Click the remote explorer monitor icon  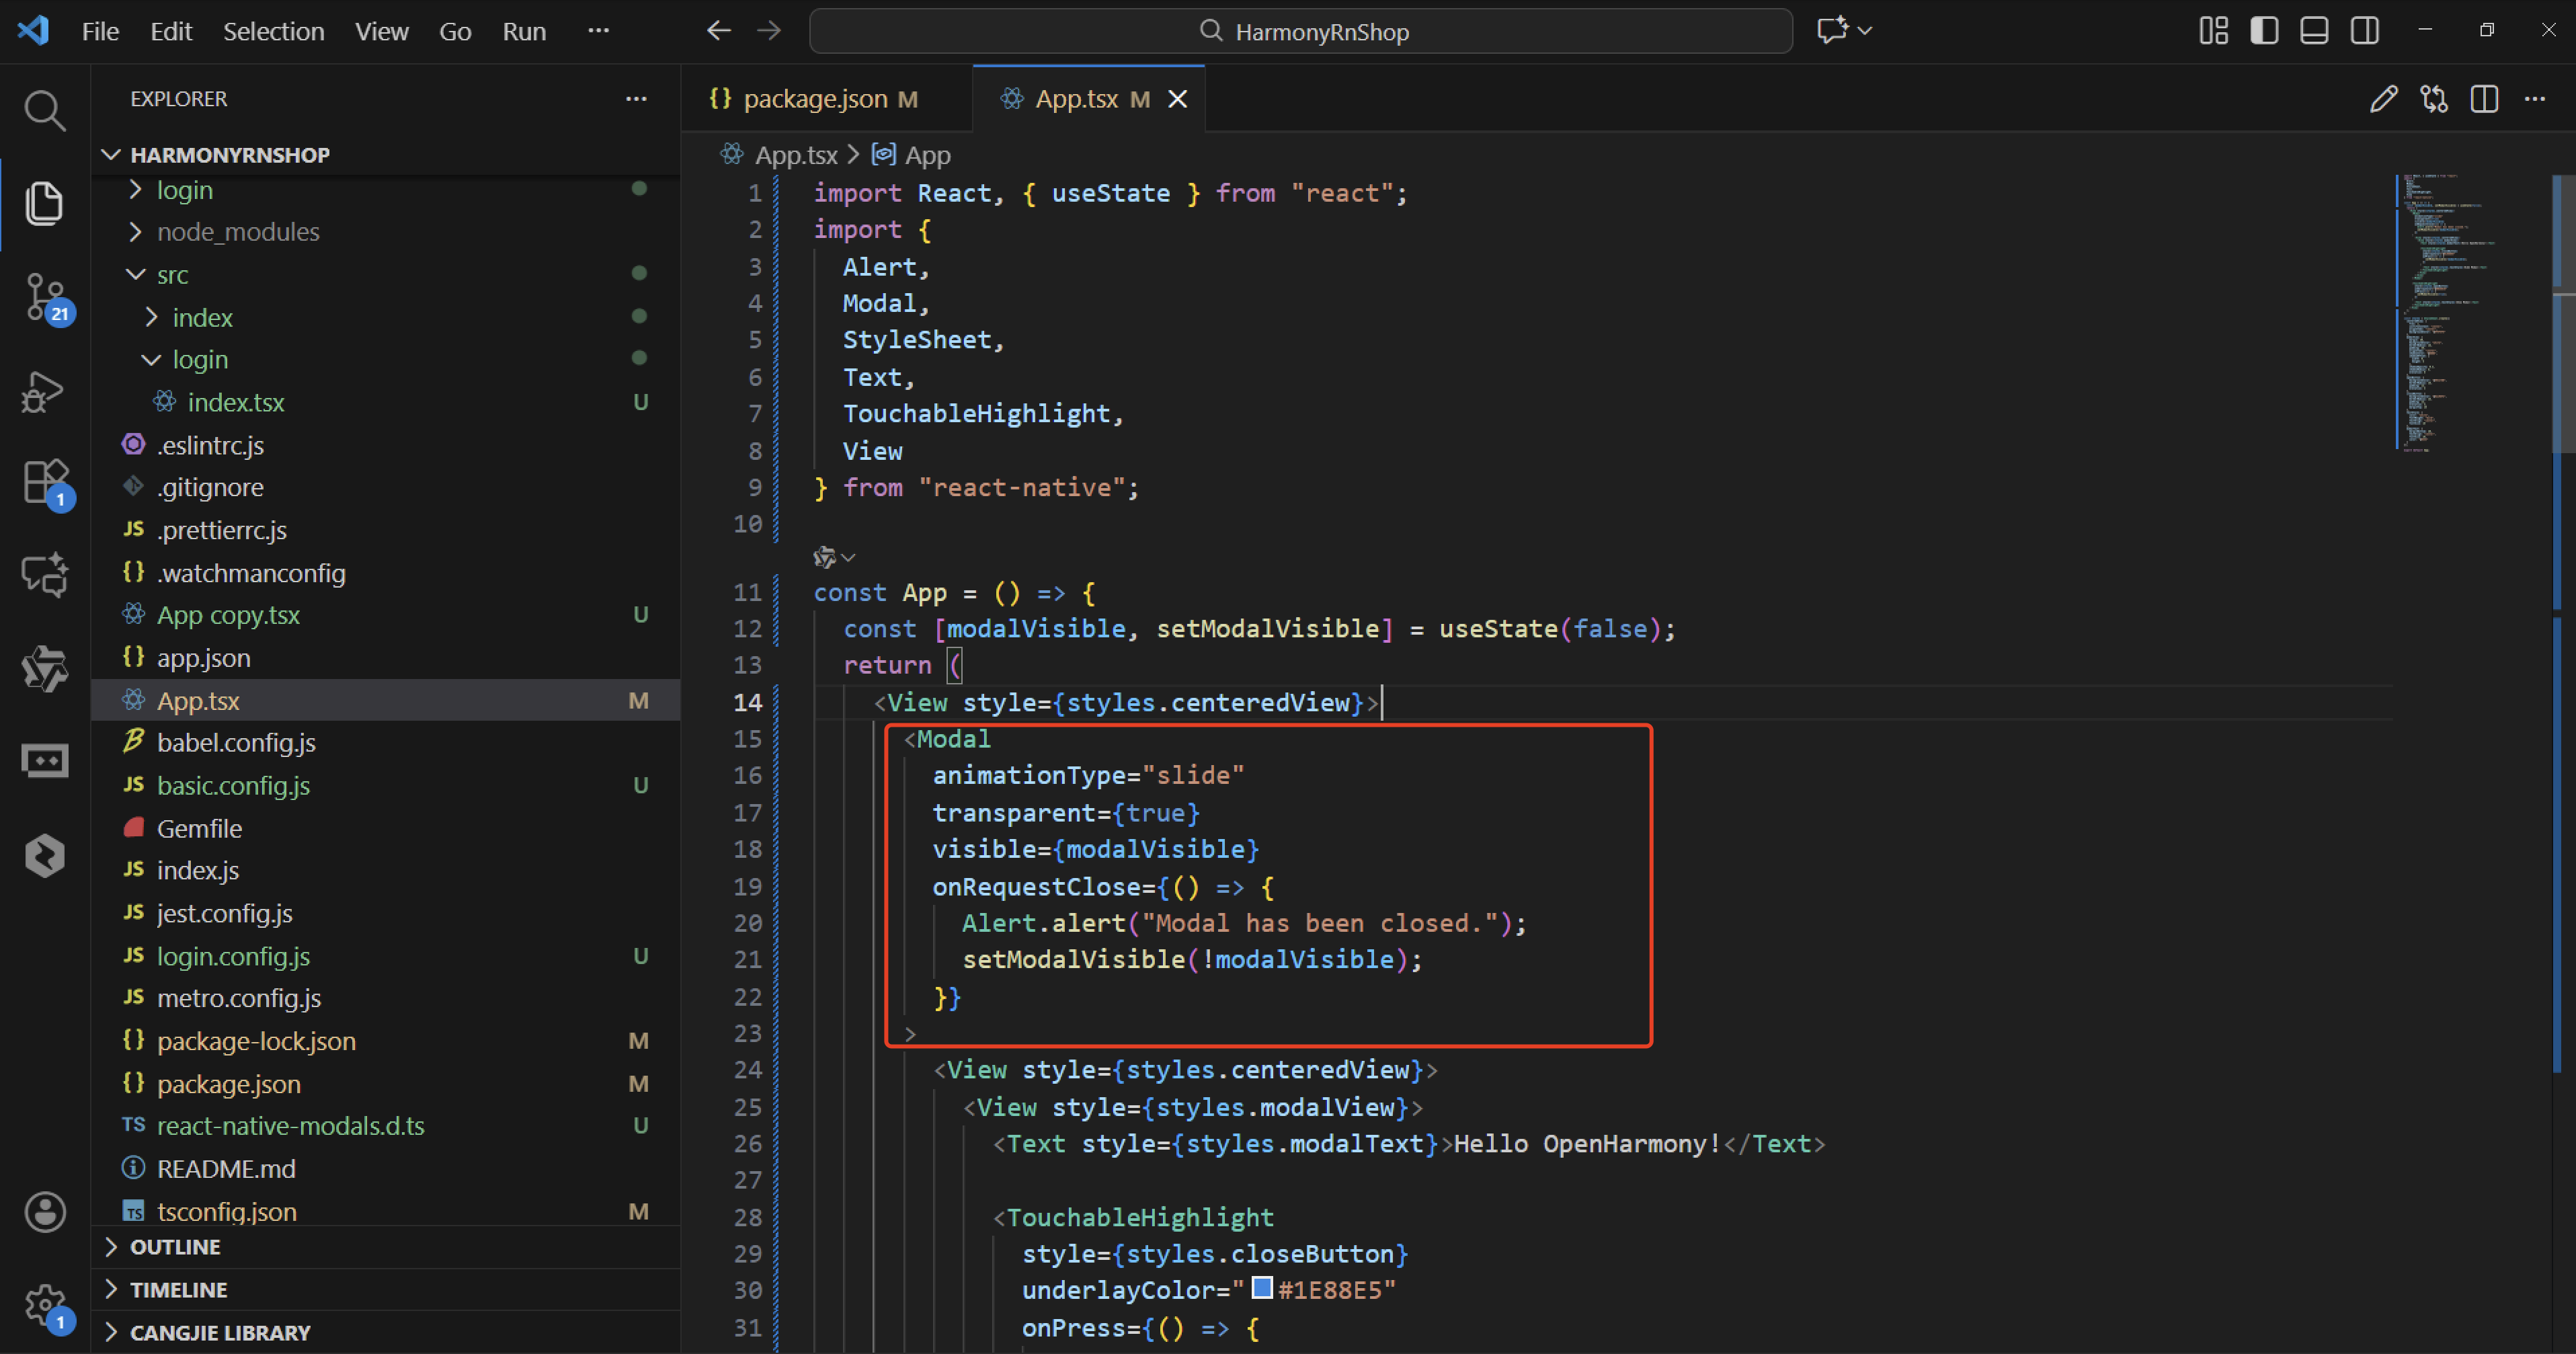coord(44,762)
